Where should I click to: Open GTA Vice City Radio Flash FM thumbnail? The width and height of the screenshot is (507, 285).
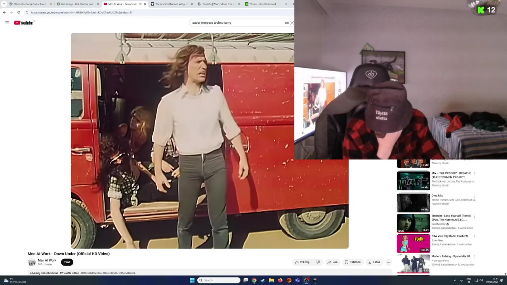[x=413, y=243]
